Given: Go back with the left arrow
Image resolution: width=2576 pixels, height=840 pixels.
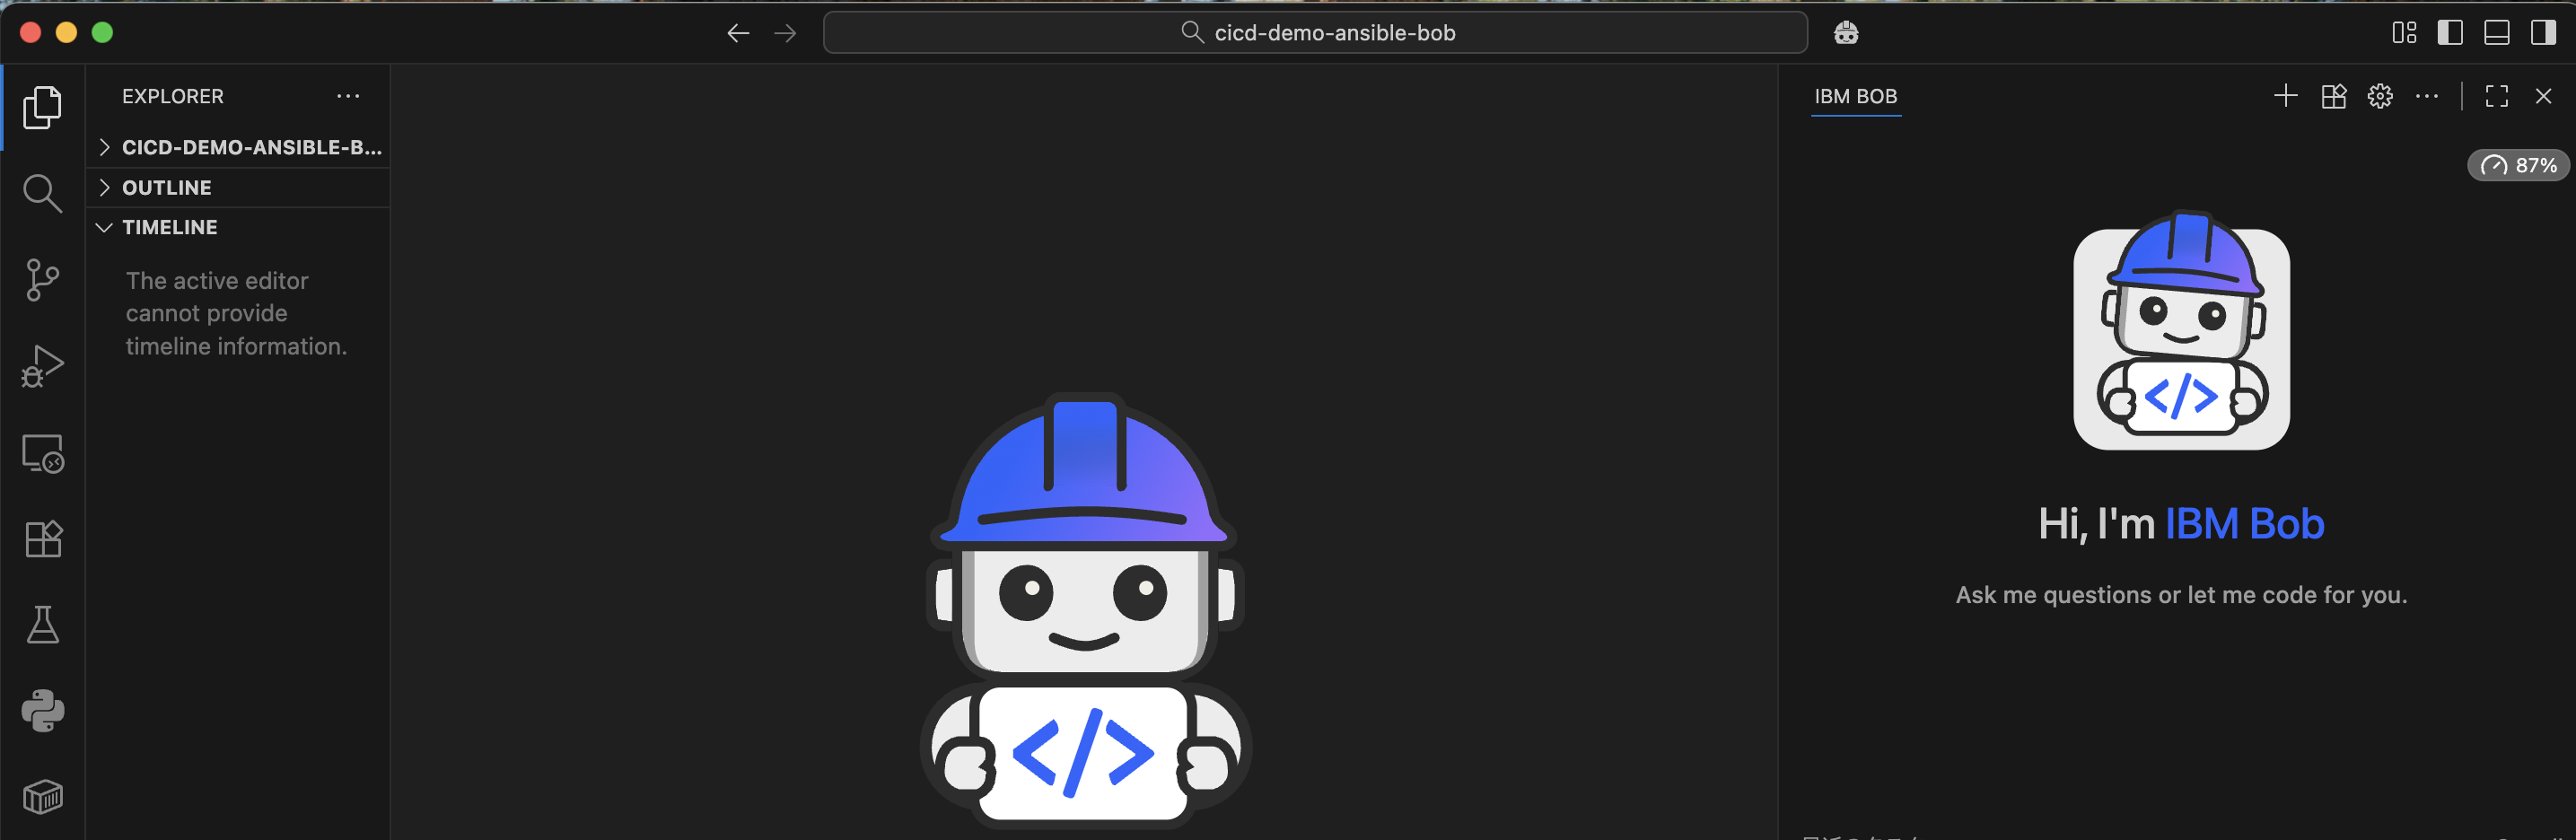Looking at the screenshot, I should coord(738,33).
